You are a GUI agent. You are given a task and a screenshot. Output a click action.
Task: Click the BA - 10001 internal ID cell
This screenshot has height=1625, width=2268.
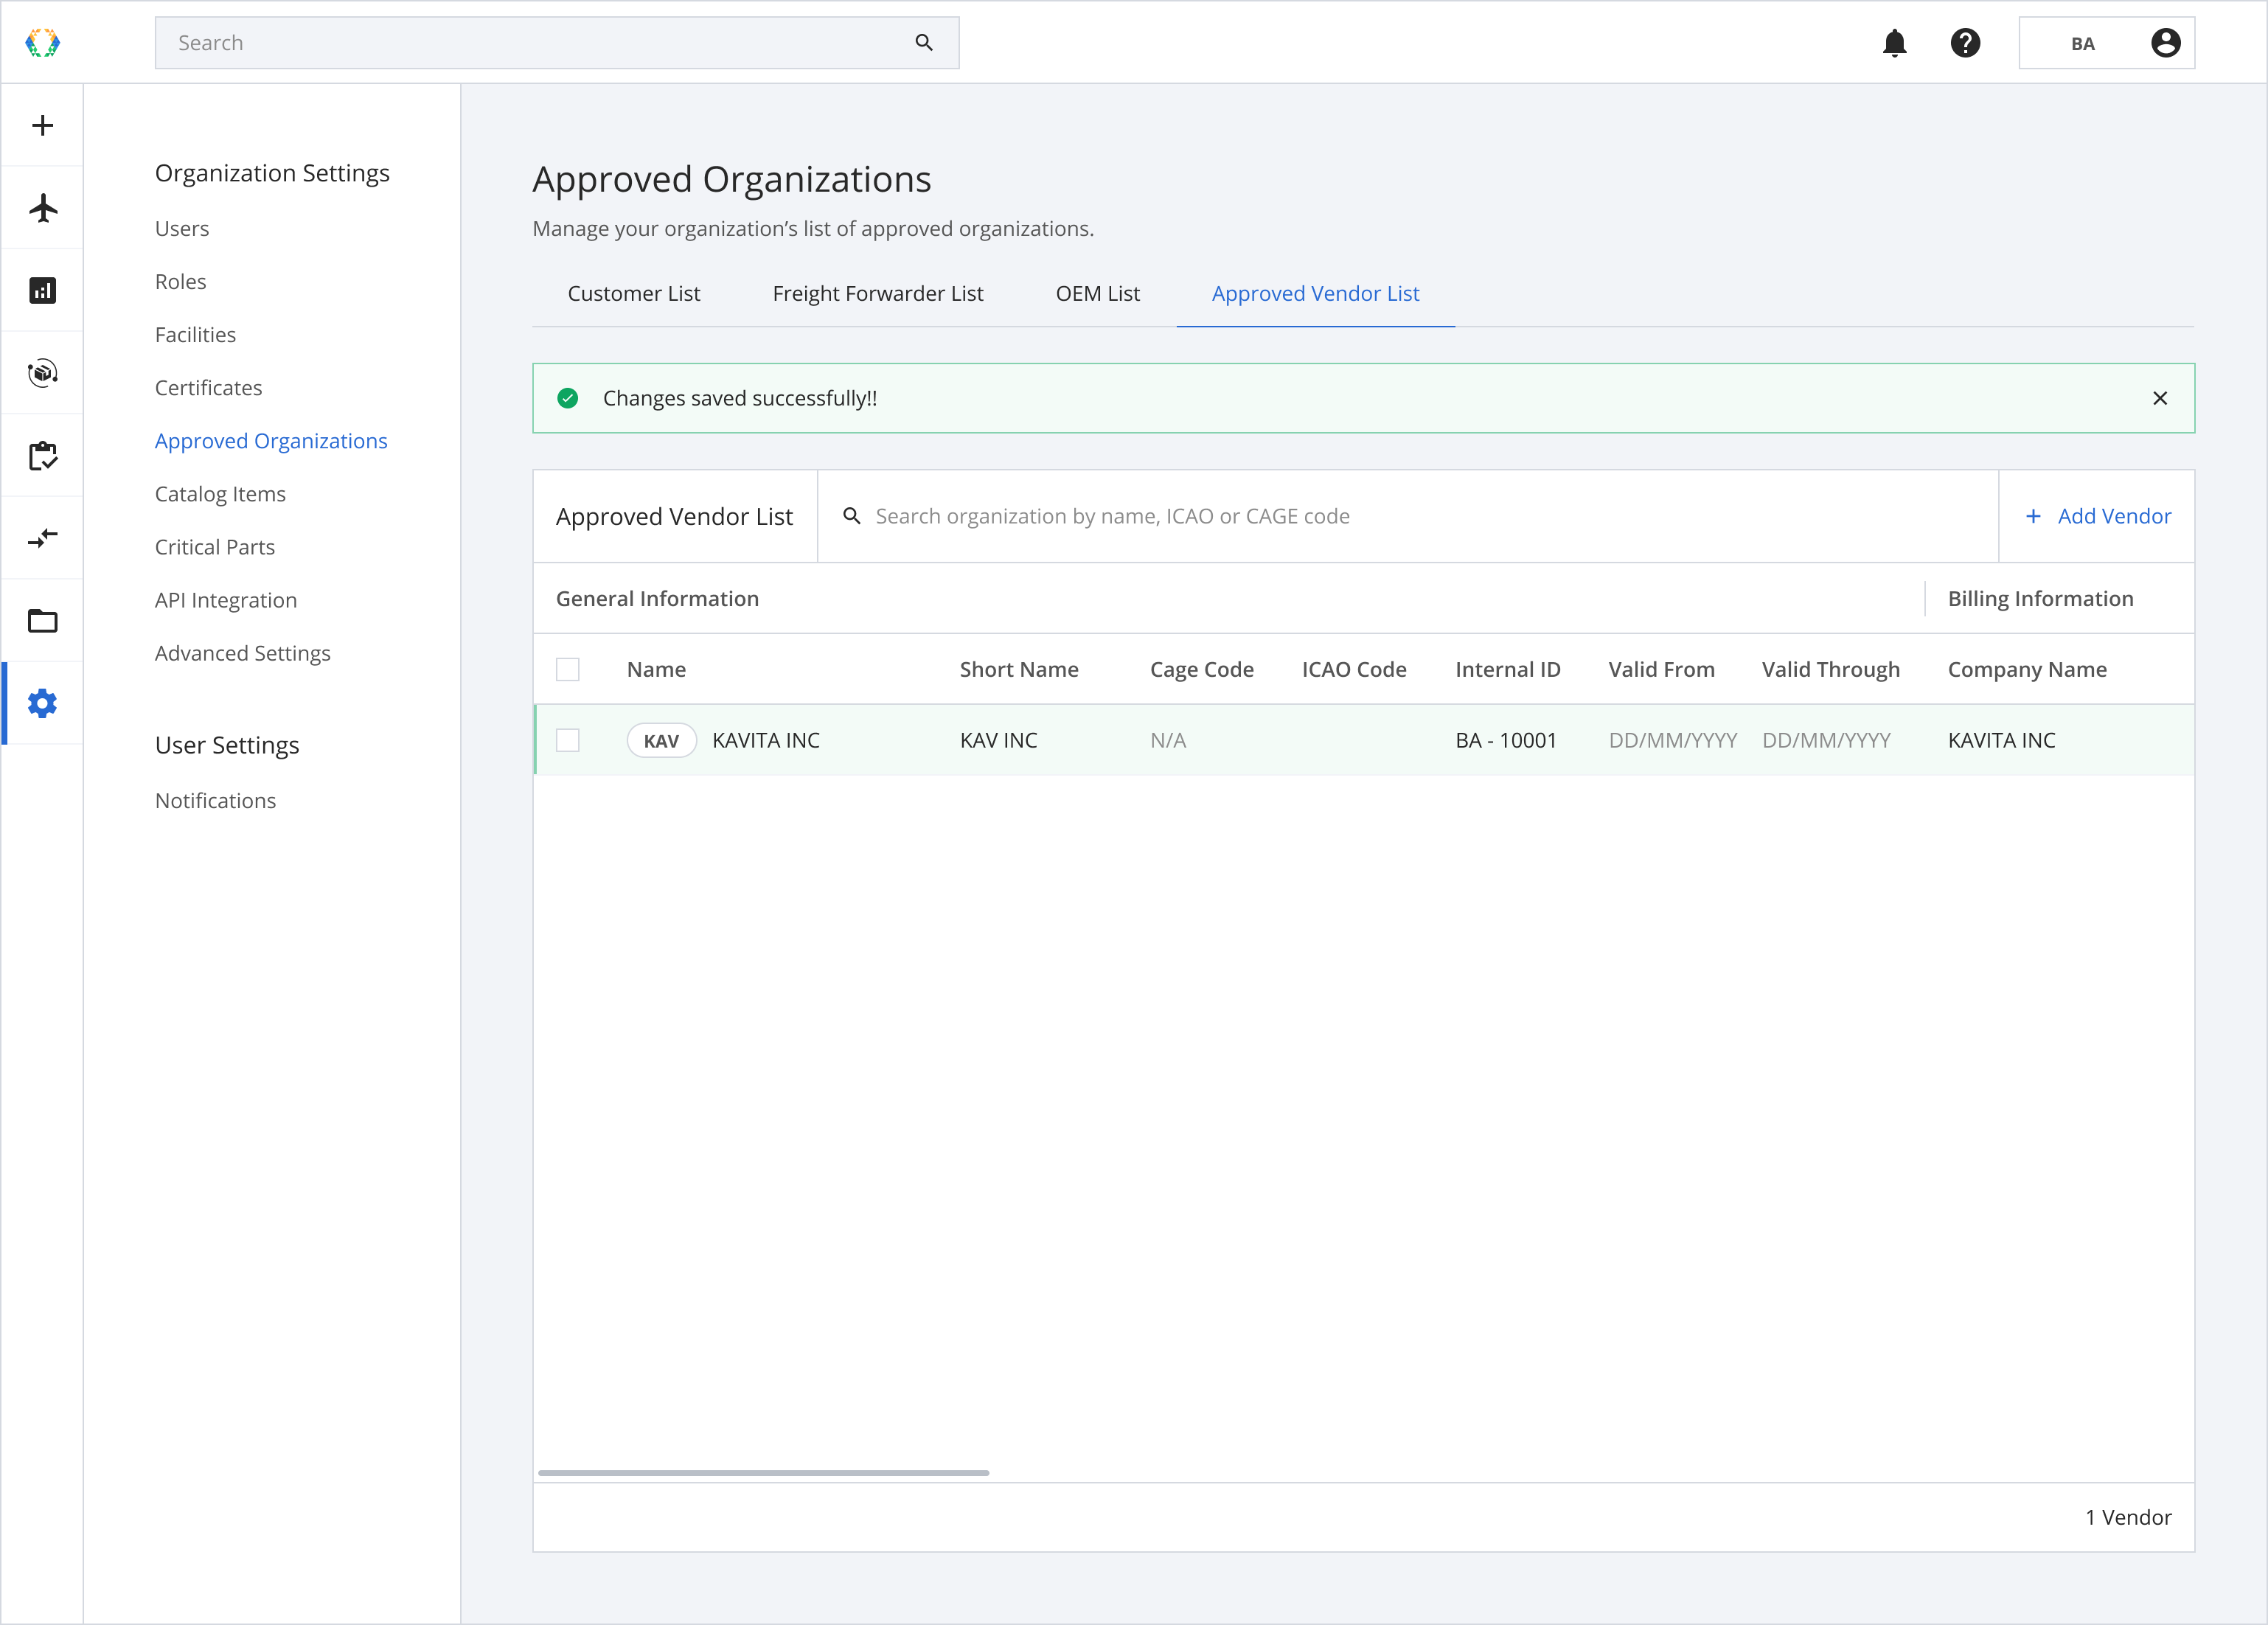tap(1506, 741)
